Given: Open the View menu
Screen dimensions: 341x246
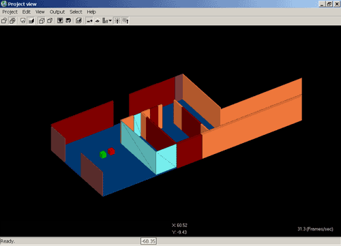Looking at the screenshot, I should (40, 12).
